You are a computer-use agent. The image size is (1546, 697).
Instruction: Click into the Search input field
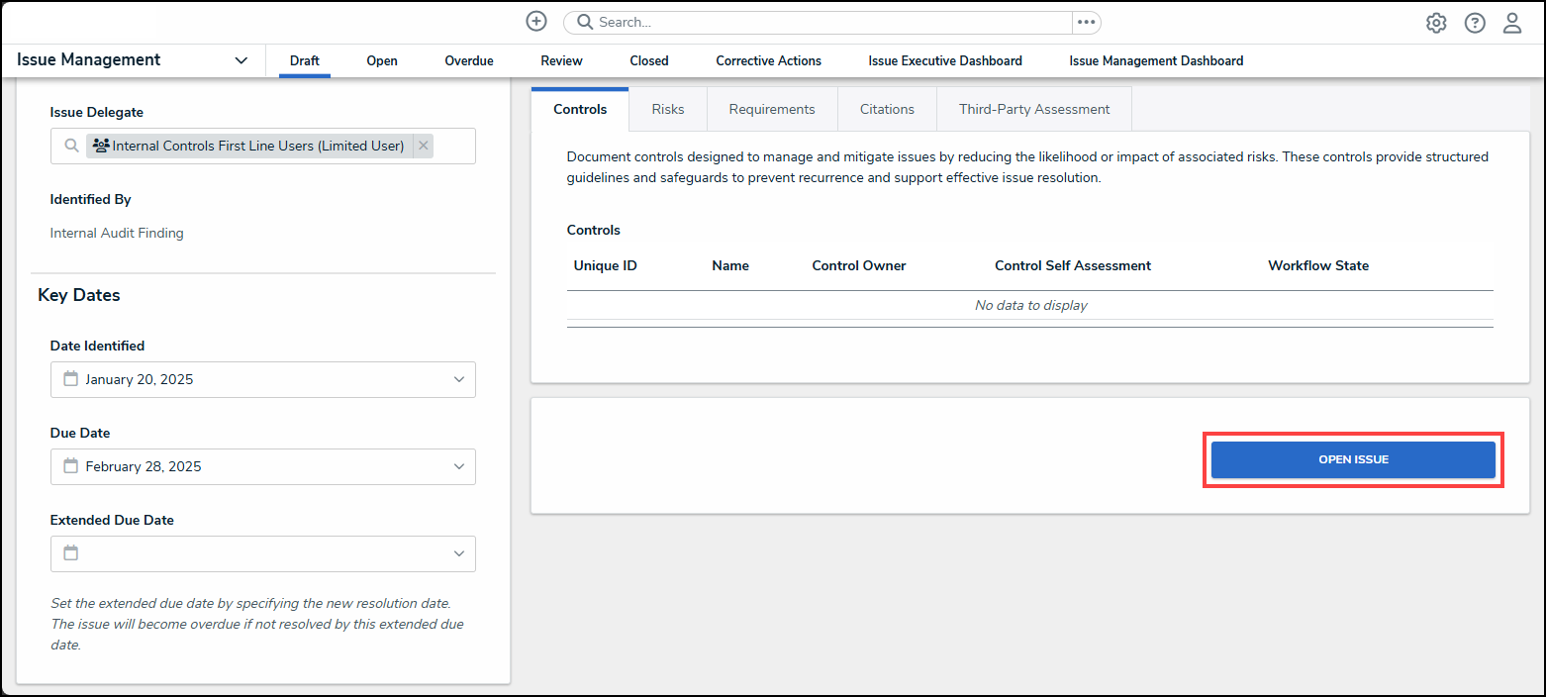[x=831, y=22]
